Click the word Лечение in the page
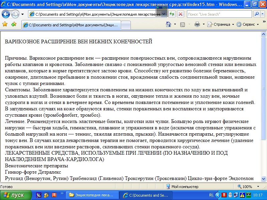Viewport: 267px width, 200px height. click(x=15, y=121)
